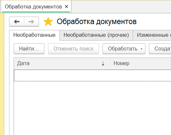Sort by the Дата column header
Viewport: 171px width, 135px height.
62,63
